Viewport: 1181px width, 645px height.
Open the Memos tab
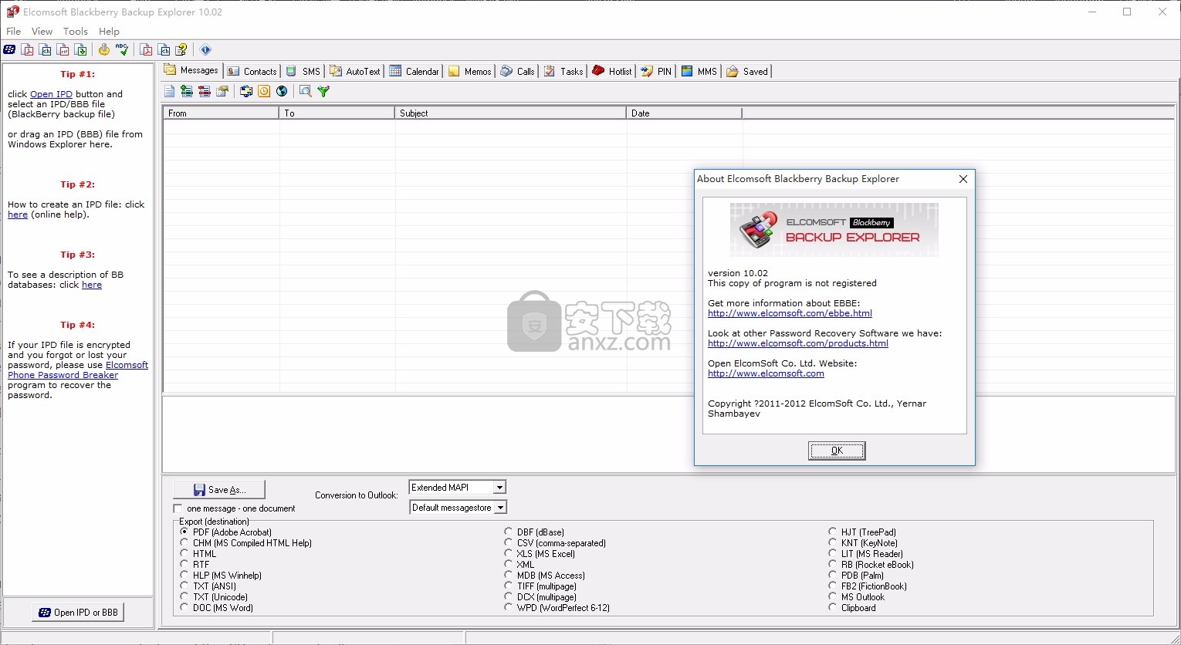(x=469, y=71)
